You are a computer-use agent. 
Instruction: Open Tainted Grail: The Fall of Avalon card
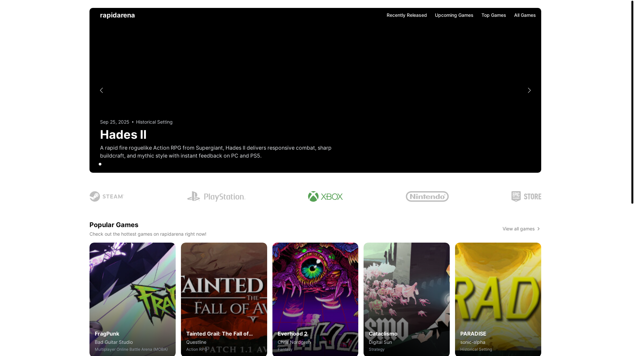click(224, 299)
